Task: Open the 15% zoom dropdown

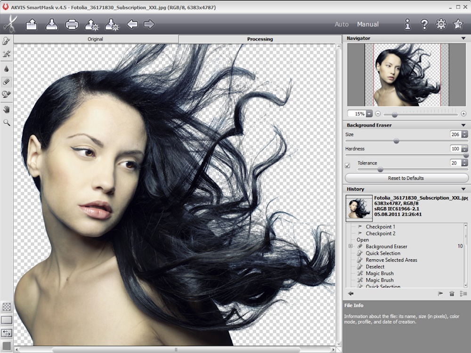Action: click(369, 114)
